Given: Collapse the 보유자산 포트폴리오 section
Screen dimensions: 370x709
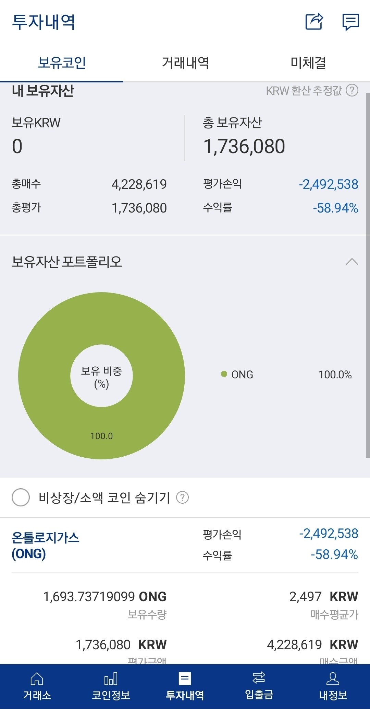Looking at the screenshot, I should [x=351, y=262].
